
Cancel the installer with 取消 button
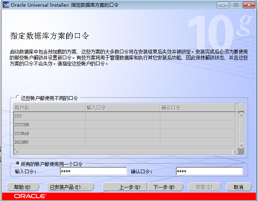tap(239, 187)
